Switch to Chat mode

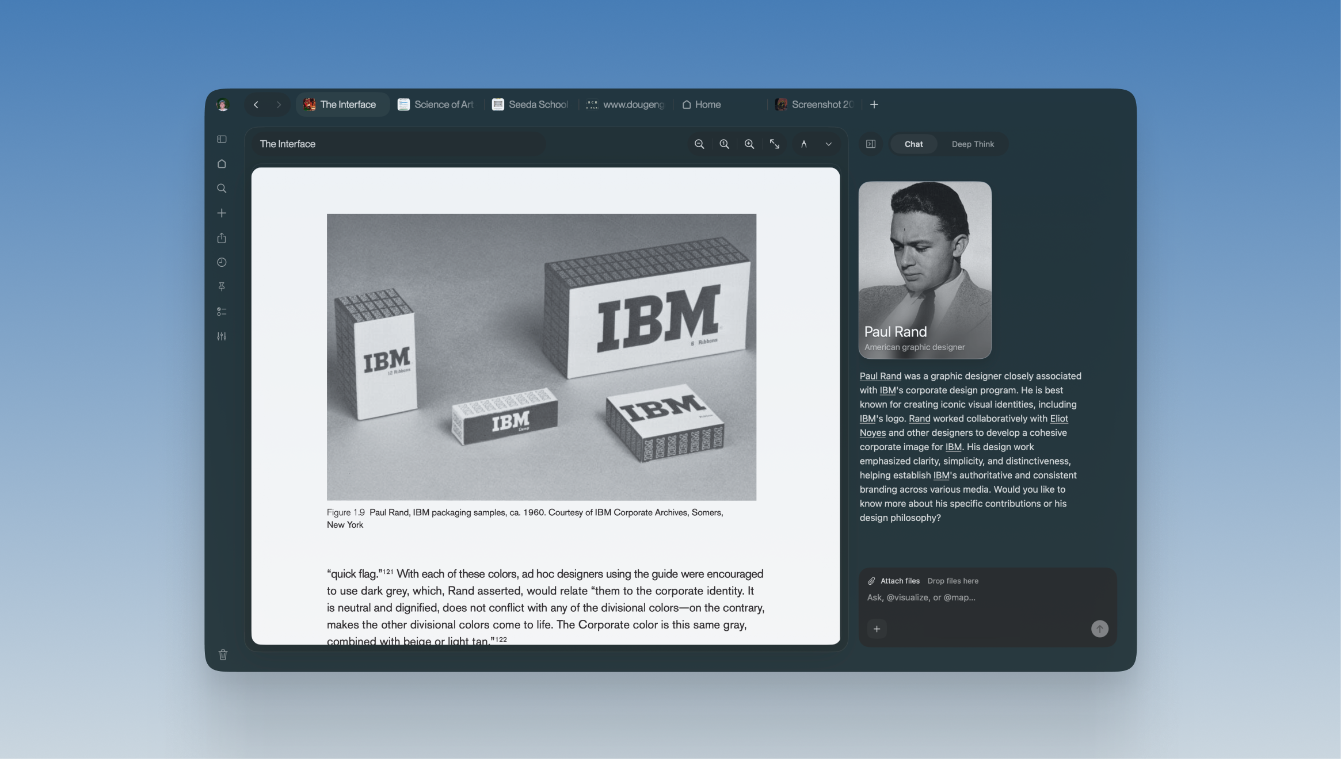click(x=913, y=144)
